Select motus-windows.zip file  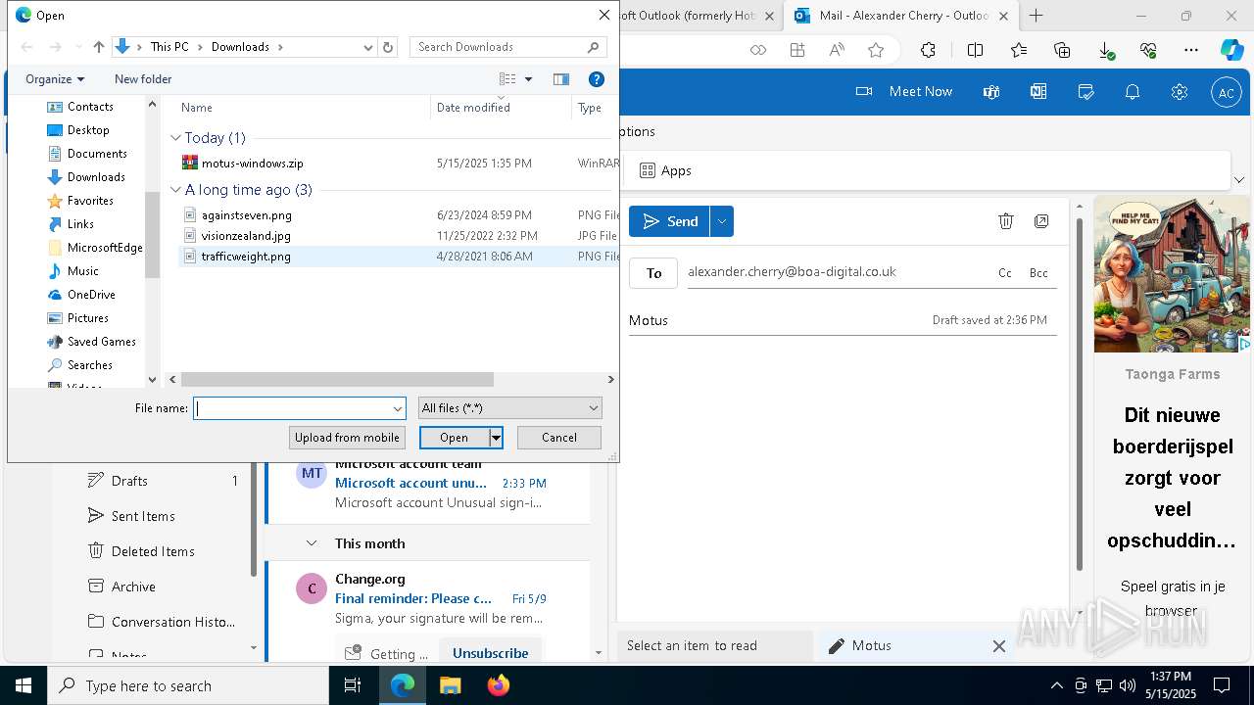(x=252, y=164)
